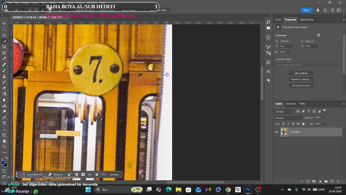346x195 pixels.
Task: Select the Spot Healing Brush tool
Action: 4,65
